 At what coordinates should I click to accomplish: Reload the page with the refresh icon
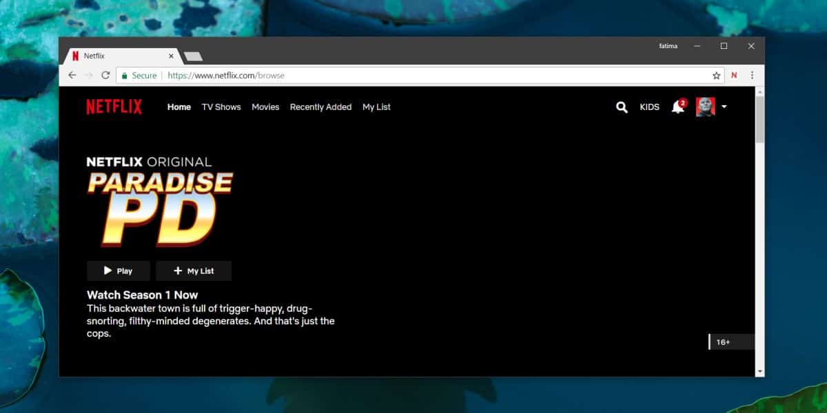coord(105,75)
